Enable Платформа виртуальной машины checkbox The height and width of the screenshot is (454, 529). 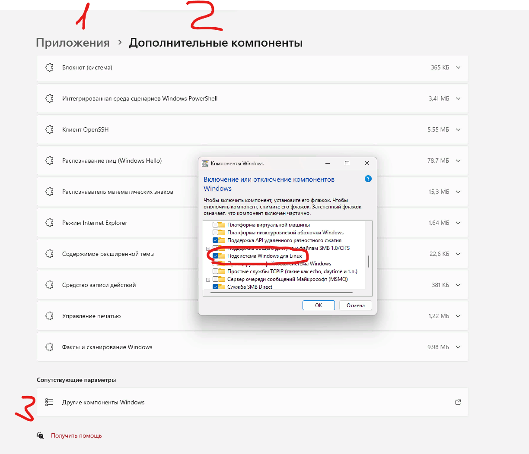point(215,225)
